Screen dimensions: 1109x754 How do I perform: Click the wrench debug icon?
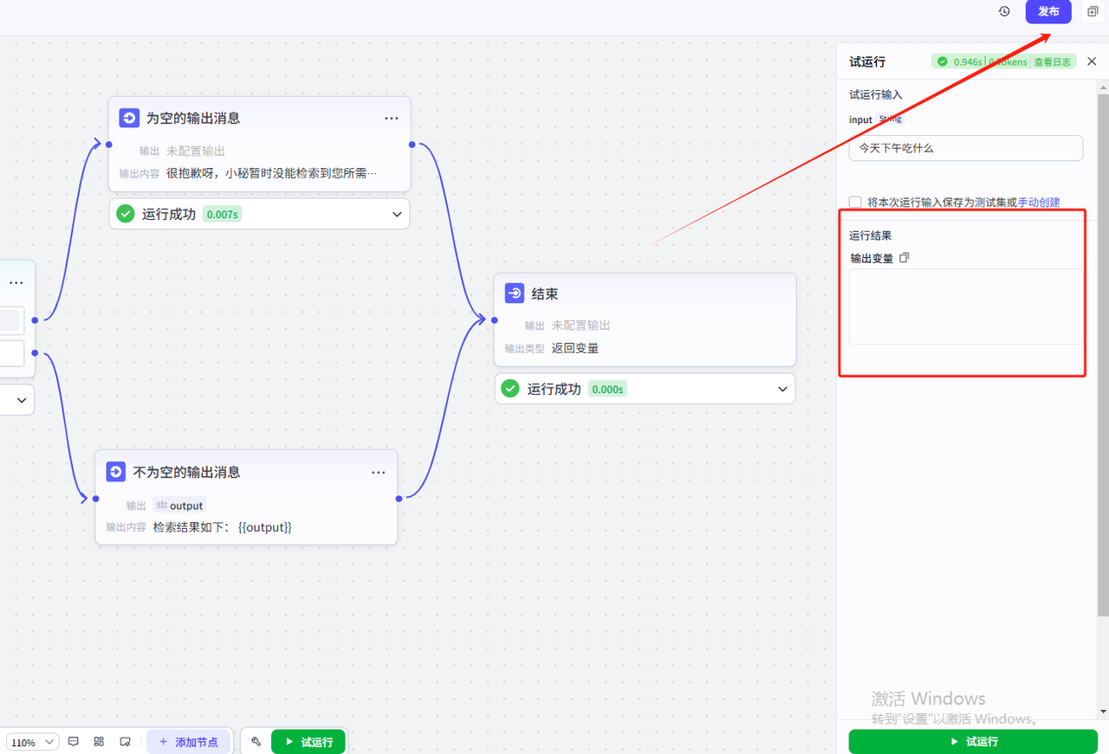tap(256, 742)
